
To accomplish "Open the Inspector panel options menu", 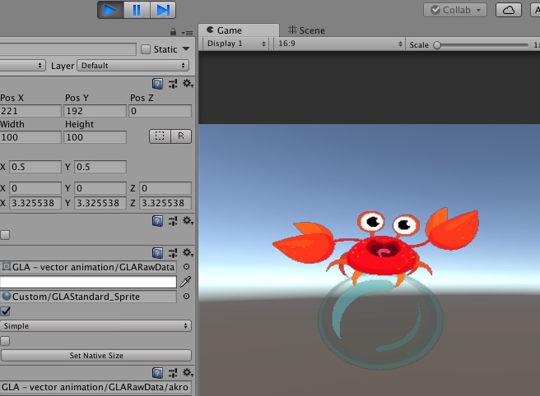I will [x=188, y=33].
